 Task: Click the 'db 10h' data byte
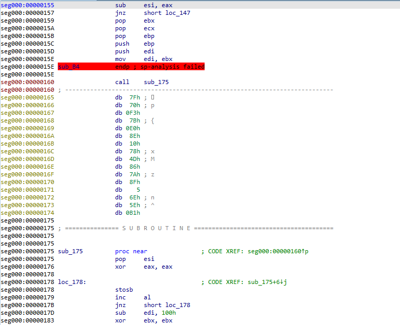click(x=127, y=144)
